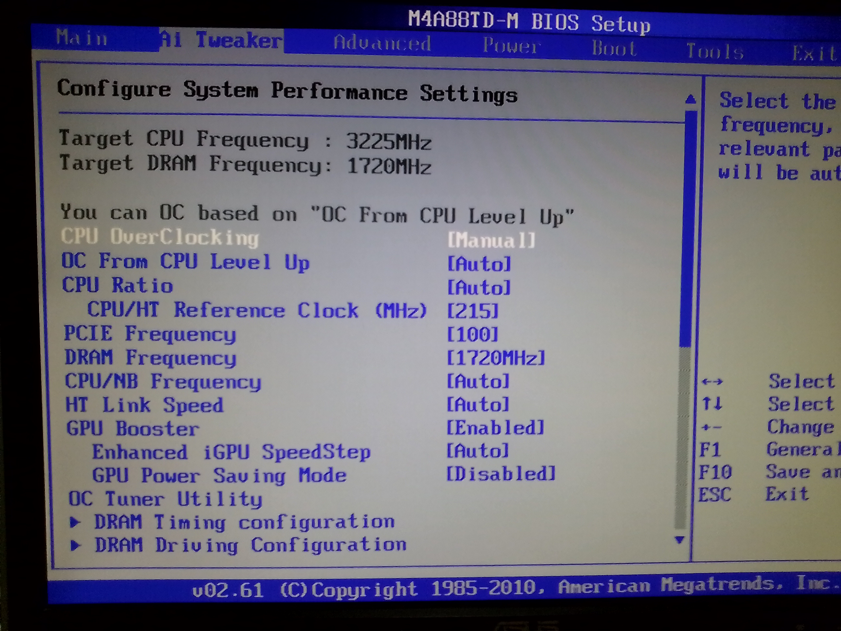Open DRAM Driving Configuration submenu
This screenshot has width=841, height=631.
pyautogui.click(x=250, y=545)
